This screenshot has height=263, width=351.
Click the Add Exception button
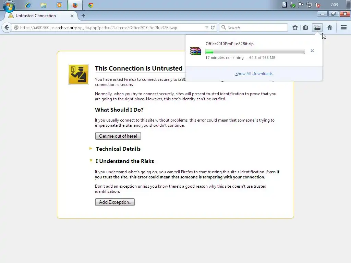pyautogui.click(x=115, y=202)
